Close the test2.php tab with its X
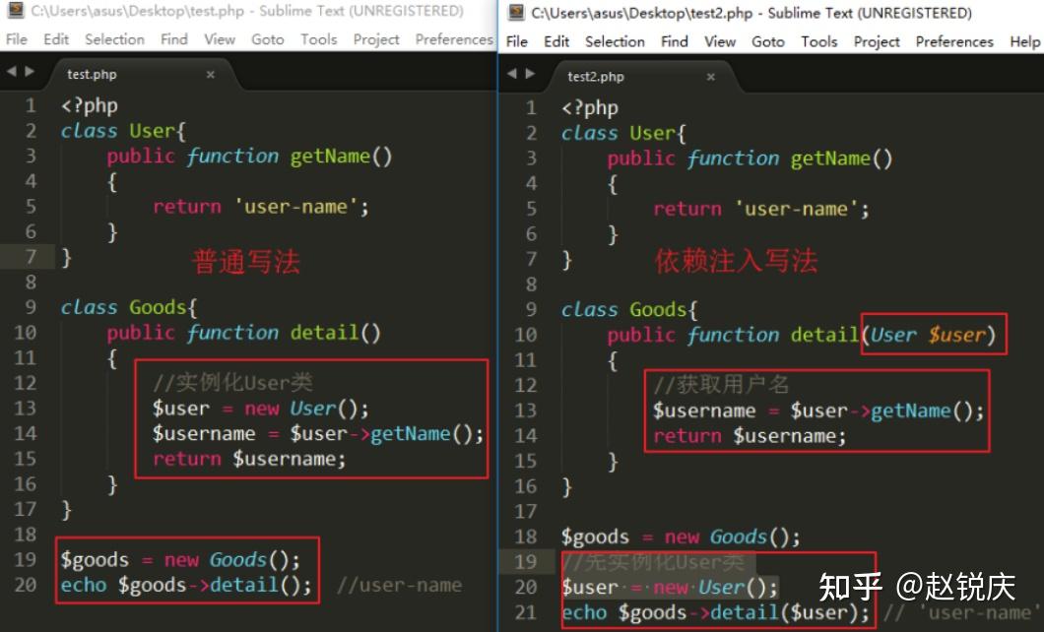The width and height of the screenshot is (1044, 632). [712, 75]
